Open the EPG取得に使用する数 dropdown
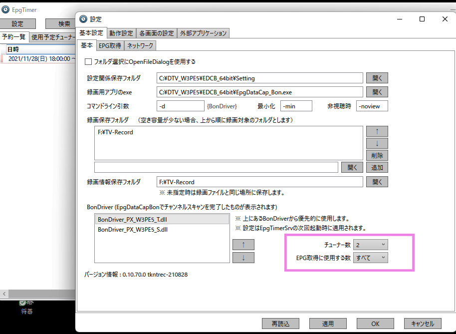The width and height of the screenshot is (456, 334). click(x=371, y=258)
